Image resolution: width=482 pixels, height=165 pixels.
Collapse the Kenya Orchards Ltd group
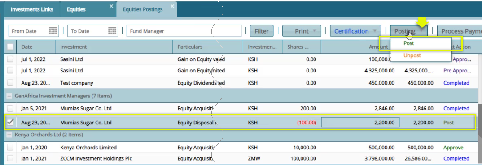pos(10,135)
